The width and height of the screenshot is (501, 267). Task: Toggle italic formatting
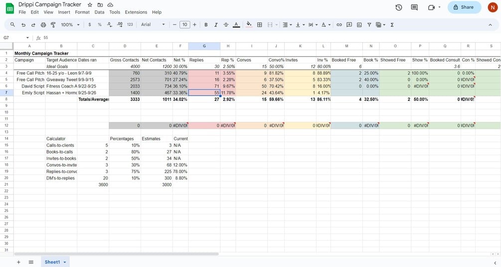tap(216, 24)
